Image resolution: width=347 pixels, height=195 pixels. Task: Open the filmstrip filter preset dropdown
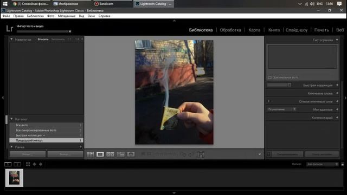(x=322, y=164)
